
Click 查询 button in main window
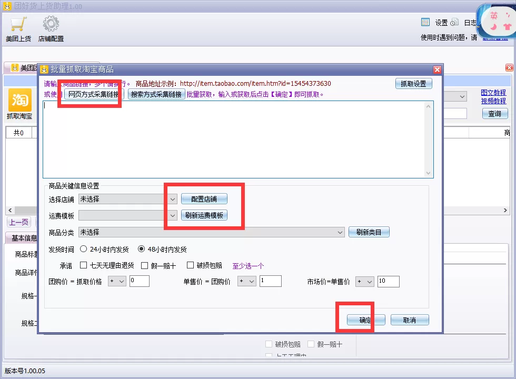click(x=495, y=114)
